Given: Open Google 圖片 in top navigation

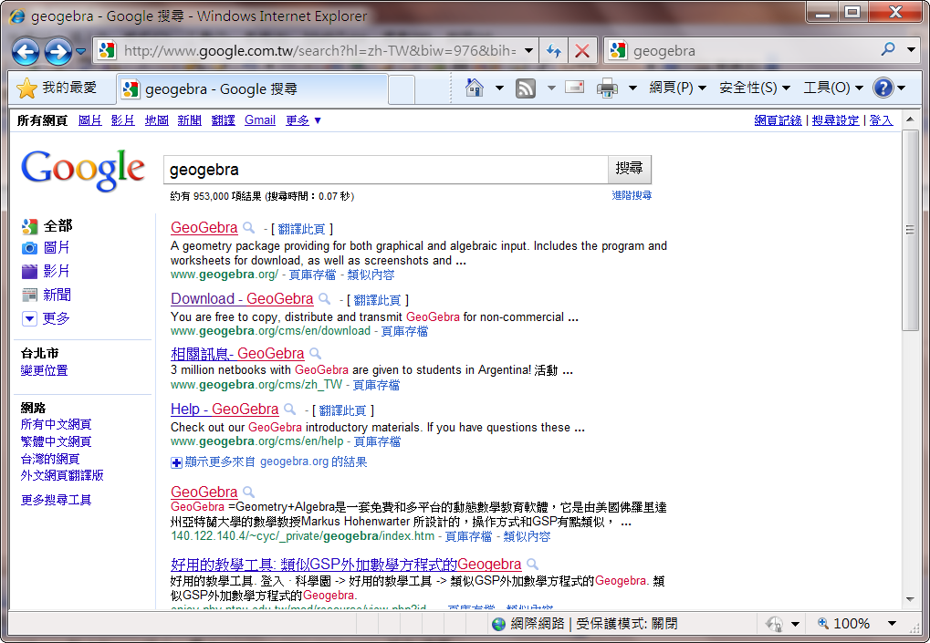Looking at the screenshot, I should [90, 120].
